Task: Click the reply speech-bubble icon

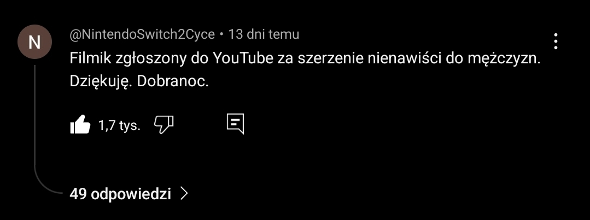Action: 235,124
